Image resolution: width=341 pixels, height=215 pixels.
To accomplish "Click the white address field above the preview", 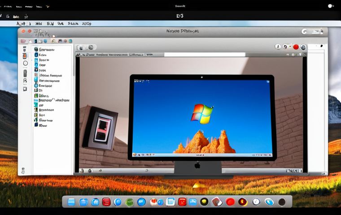I will (205, 55).
